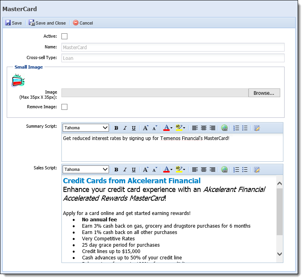The width and height of the screenshot is (304, 280).
Task: Click the 'No annual fee' bullet
Action: [x=99, y=220]
